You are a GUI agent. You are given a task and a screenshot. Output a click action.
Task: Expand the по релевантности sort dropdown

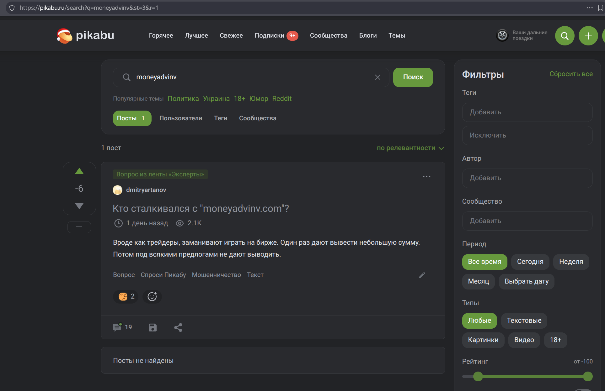click(x=410, y=148)
